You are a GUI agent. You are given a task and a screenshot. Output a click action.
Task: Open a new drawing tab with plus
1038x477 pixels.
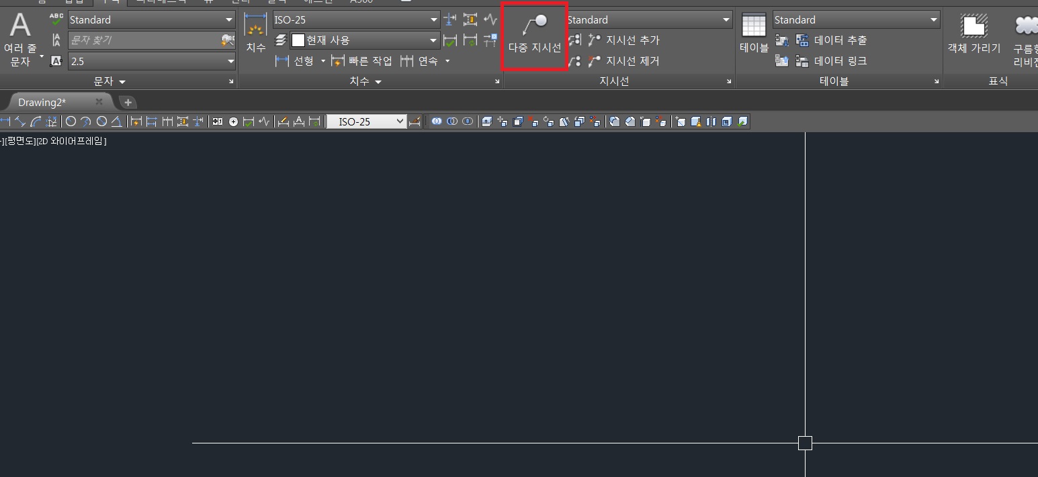(x=127, y=102)
